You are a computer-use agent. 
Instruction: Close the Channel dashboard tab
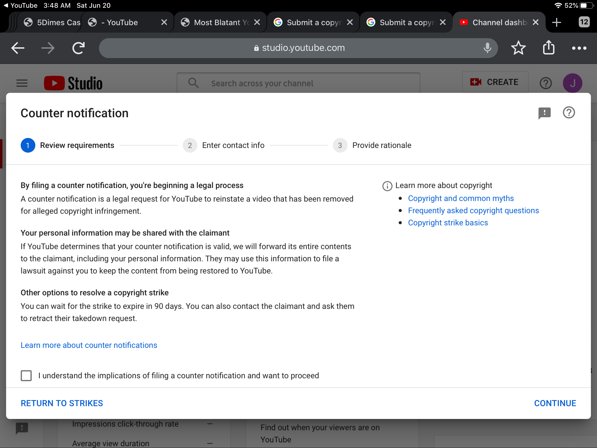pyautogui.click(x=536, y=22)
